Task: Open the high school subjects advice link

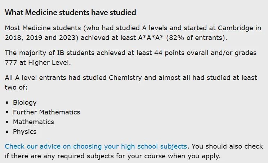Action: [96, 146]
